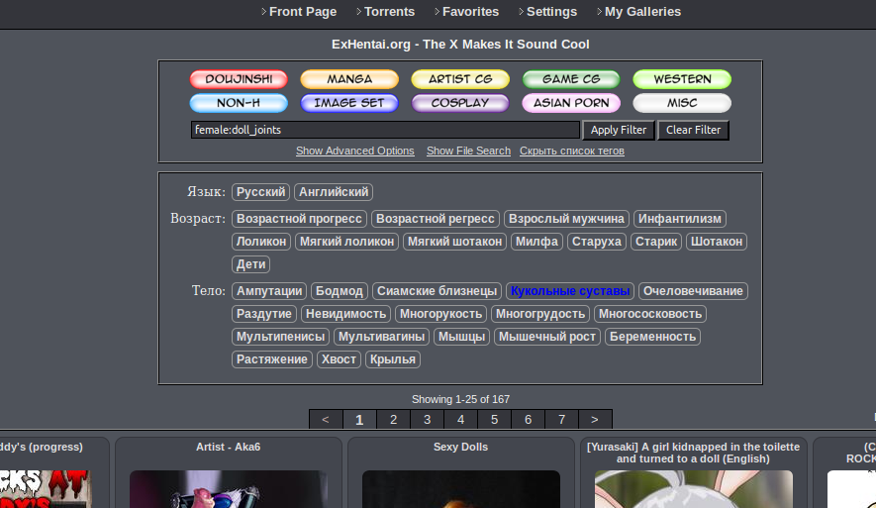
Task: Select the Многорукость tag
Action: coord(440,314)
